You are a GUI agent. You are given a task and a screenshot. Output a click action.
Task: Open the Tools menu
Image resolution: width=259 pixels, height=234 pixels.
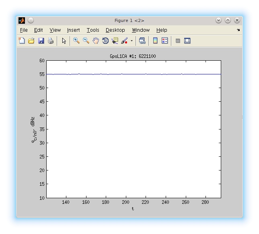click(93, 30)
